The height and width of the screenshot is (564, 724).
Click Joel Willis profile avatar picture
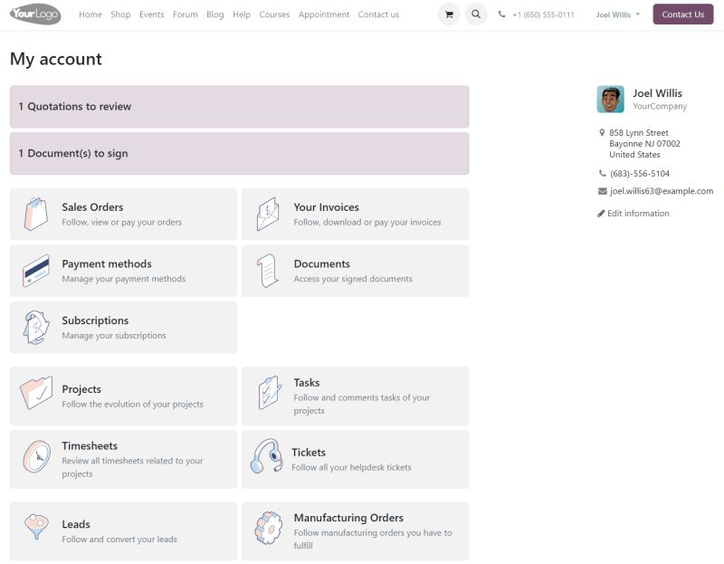(610, 100)
